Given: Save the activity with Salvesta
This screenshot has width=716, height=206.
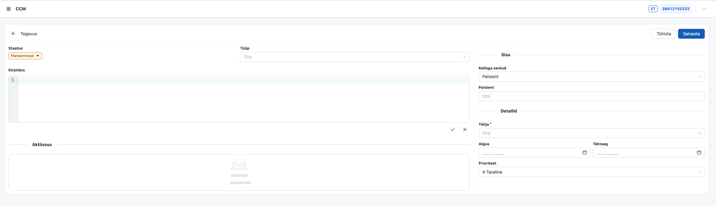Looking at the screenshot, I should [691, 34].
